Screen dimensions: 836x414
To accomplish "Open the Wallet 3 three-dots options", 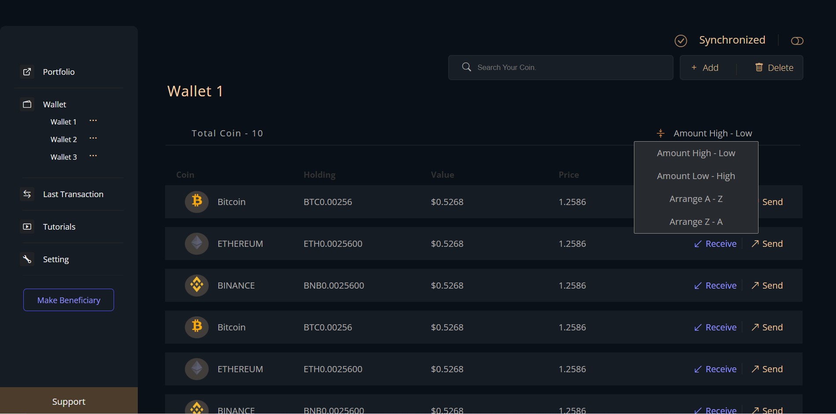I will tap(93, 156).
